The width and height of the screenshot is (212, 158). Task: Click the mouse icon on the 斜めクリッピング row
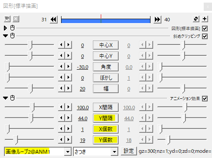(x=13, y=36)
